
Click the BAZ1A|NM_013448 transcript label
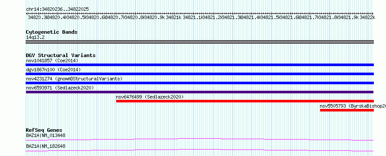46,135
